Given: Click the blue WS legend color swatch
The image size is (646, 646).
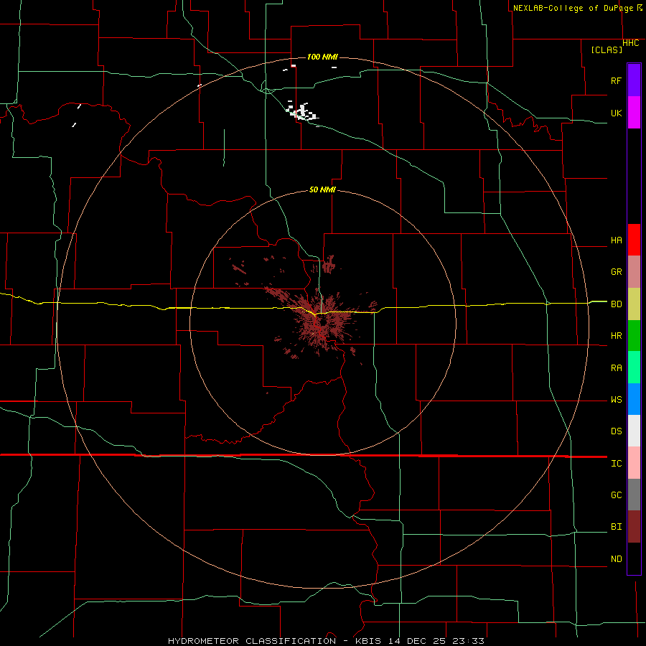Looking at the screenshot, I should point(634,399).
